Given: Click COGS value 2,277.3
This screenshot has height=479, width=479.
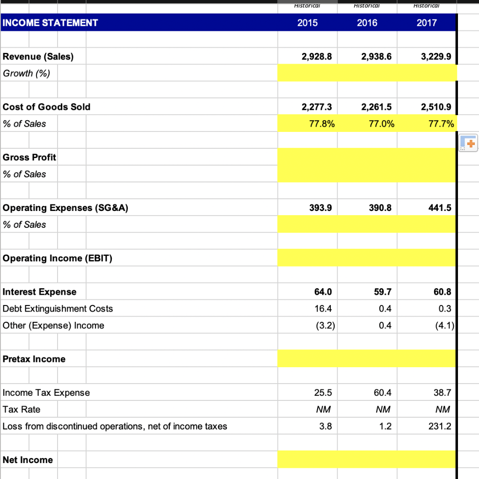Looking at the screenshot, I should click(317, 107).
